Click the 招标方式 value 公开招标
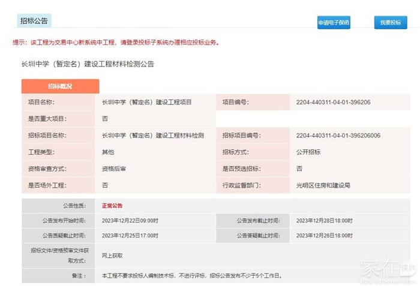The image size is (420, 286). 308,152
